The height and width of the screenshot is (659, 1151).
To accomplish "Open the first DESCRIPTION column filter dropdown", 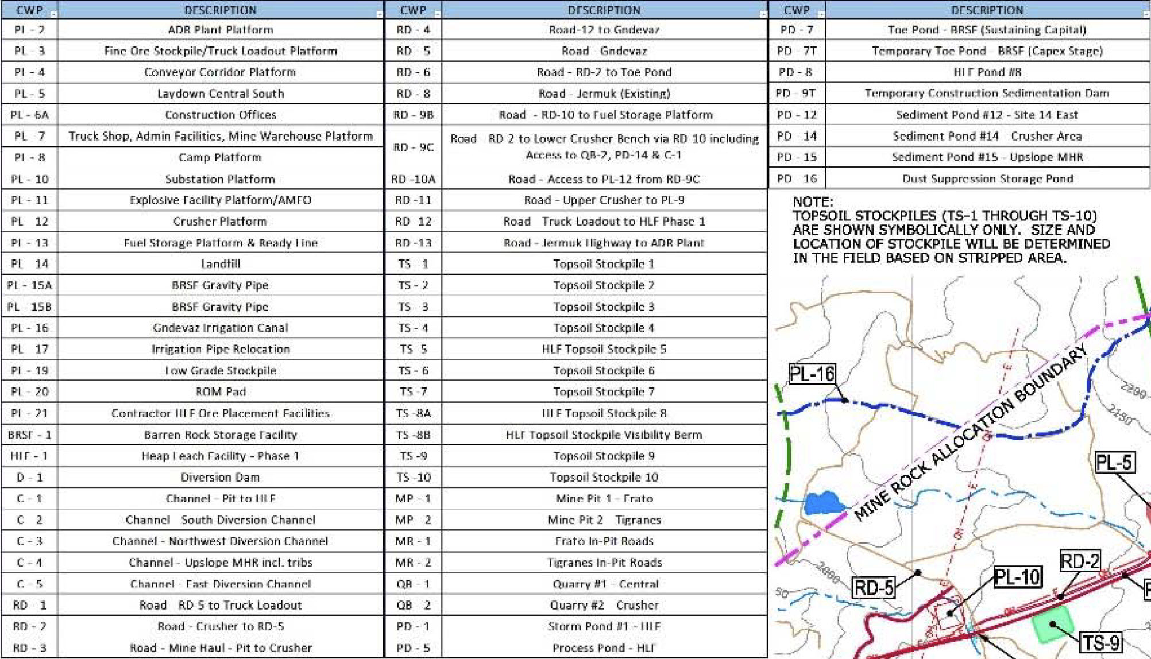I will tap(380, 14).
